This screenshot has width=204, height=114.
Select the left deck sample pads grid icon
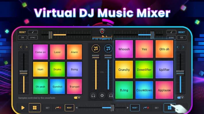(x=34, y=108)
